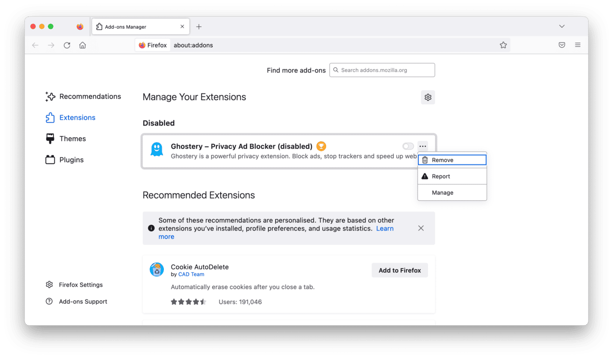This screenshot has width=613, height=358.
Task: Click the info icon in the recommendations notice
Action: 151,228
